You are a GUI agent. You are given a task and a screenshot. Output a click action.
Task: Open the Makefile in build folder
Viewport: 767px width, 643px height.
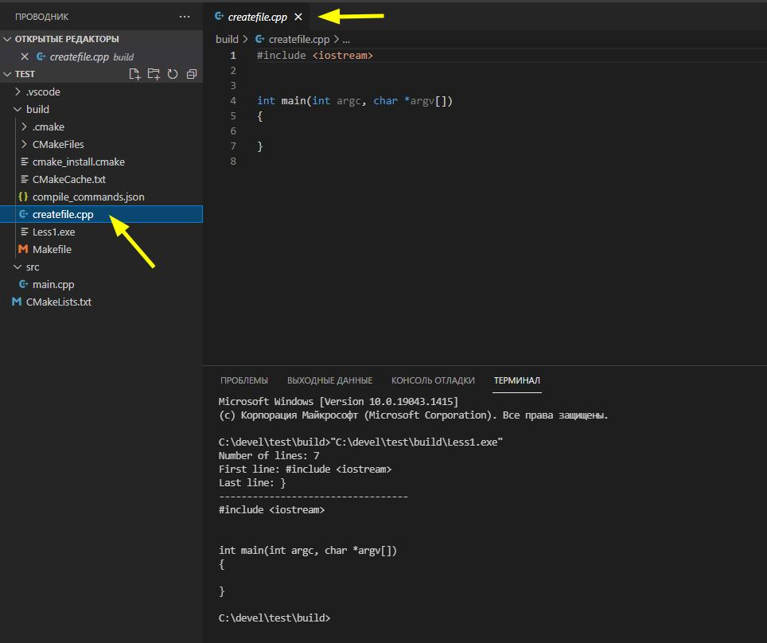pos(52,249)
